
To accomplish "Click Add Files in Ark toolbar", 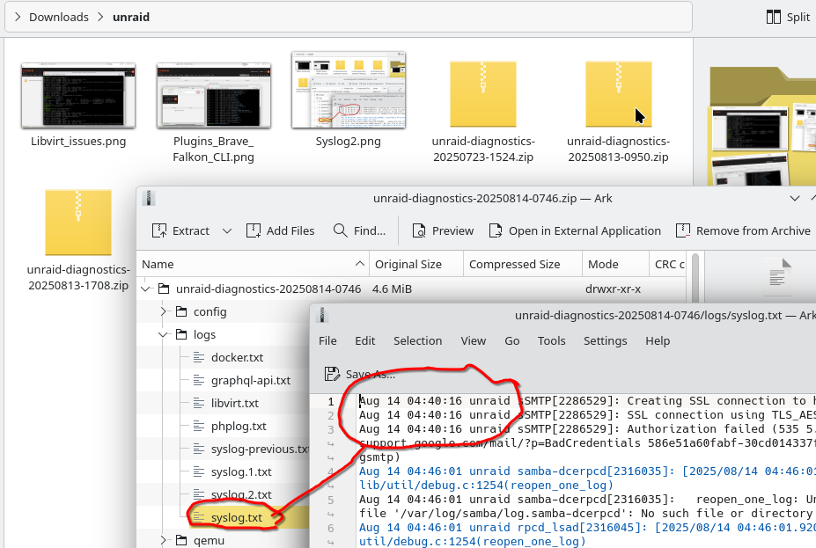I will coord(280,230).
